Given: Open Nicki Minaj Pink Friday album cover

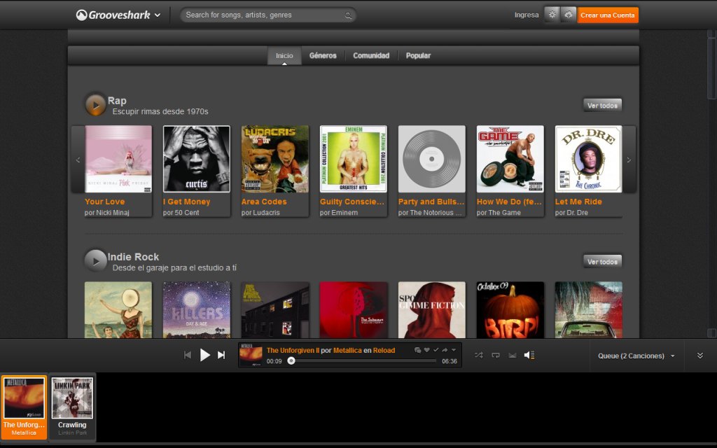Looking at the screenshot, I should (118, 159).
